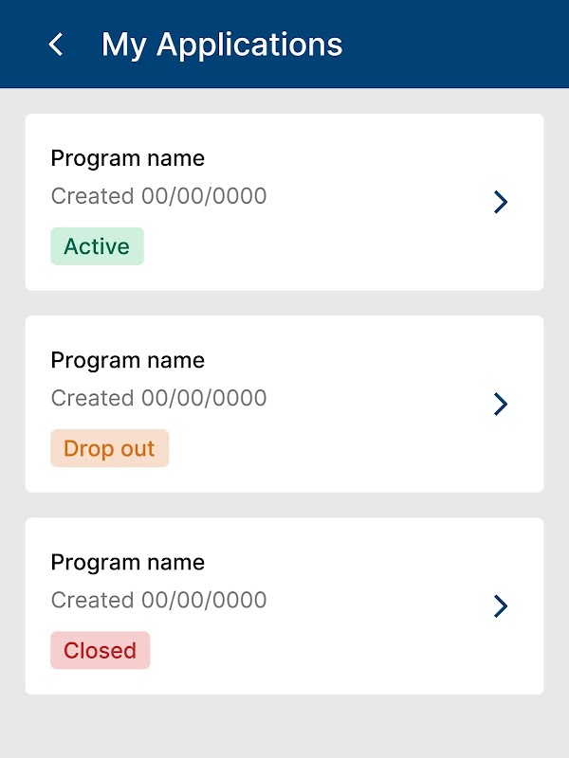Select Program name in the Drop out card
This screenshot has height=758, width=569.
click(x=127, y=360)
